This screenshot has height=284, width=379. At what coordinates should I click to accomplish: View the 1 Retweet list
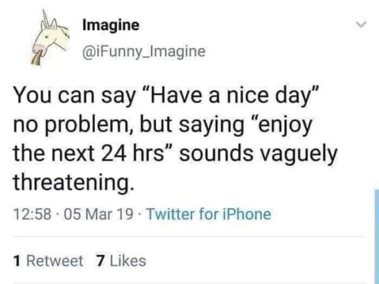tap(48, 260)
